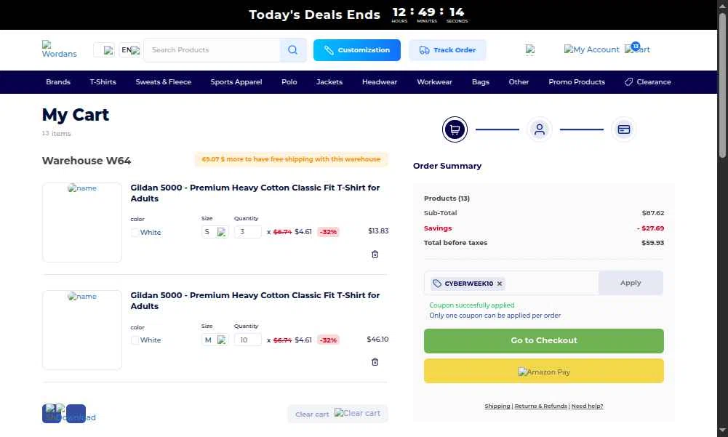Open the Shipping link
The height and width of the screenshot is (437, 728).
(x=497, y=406)
